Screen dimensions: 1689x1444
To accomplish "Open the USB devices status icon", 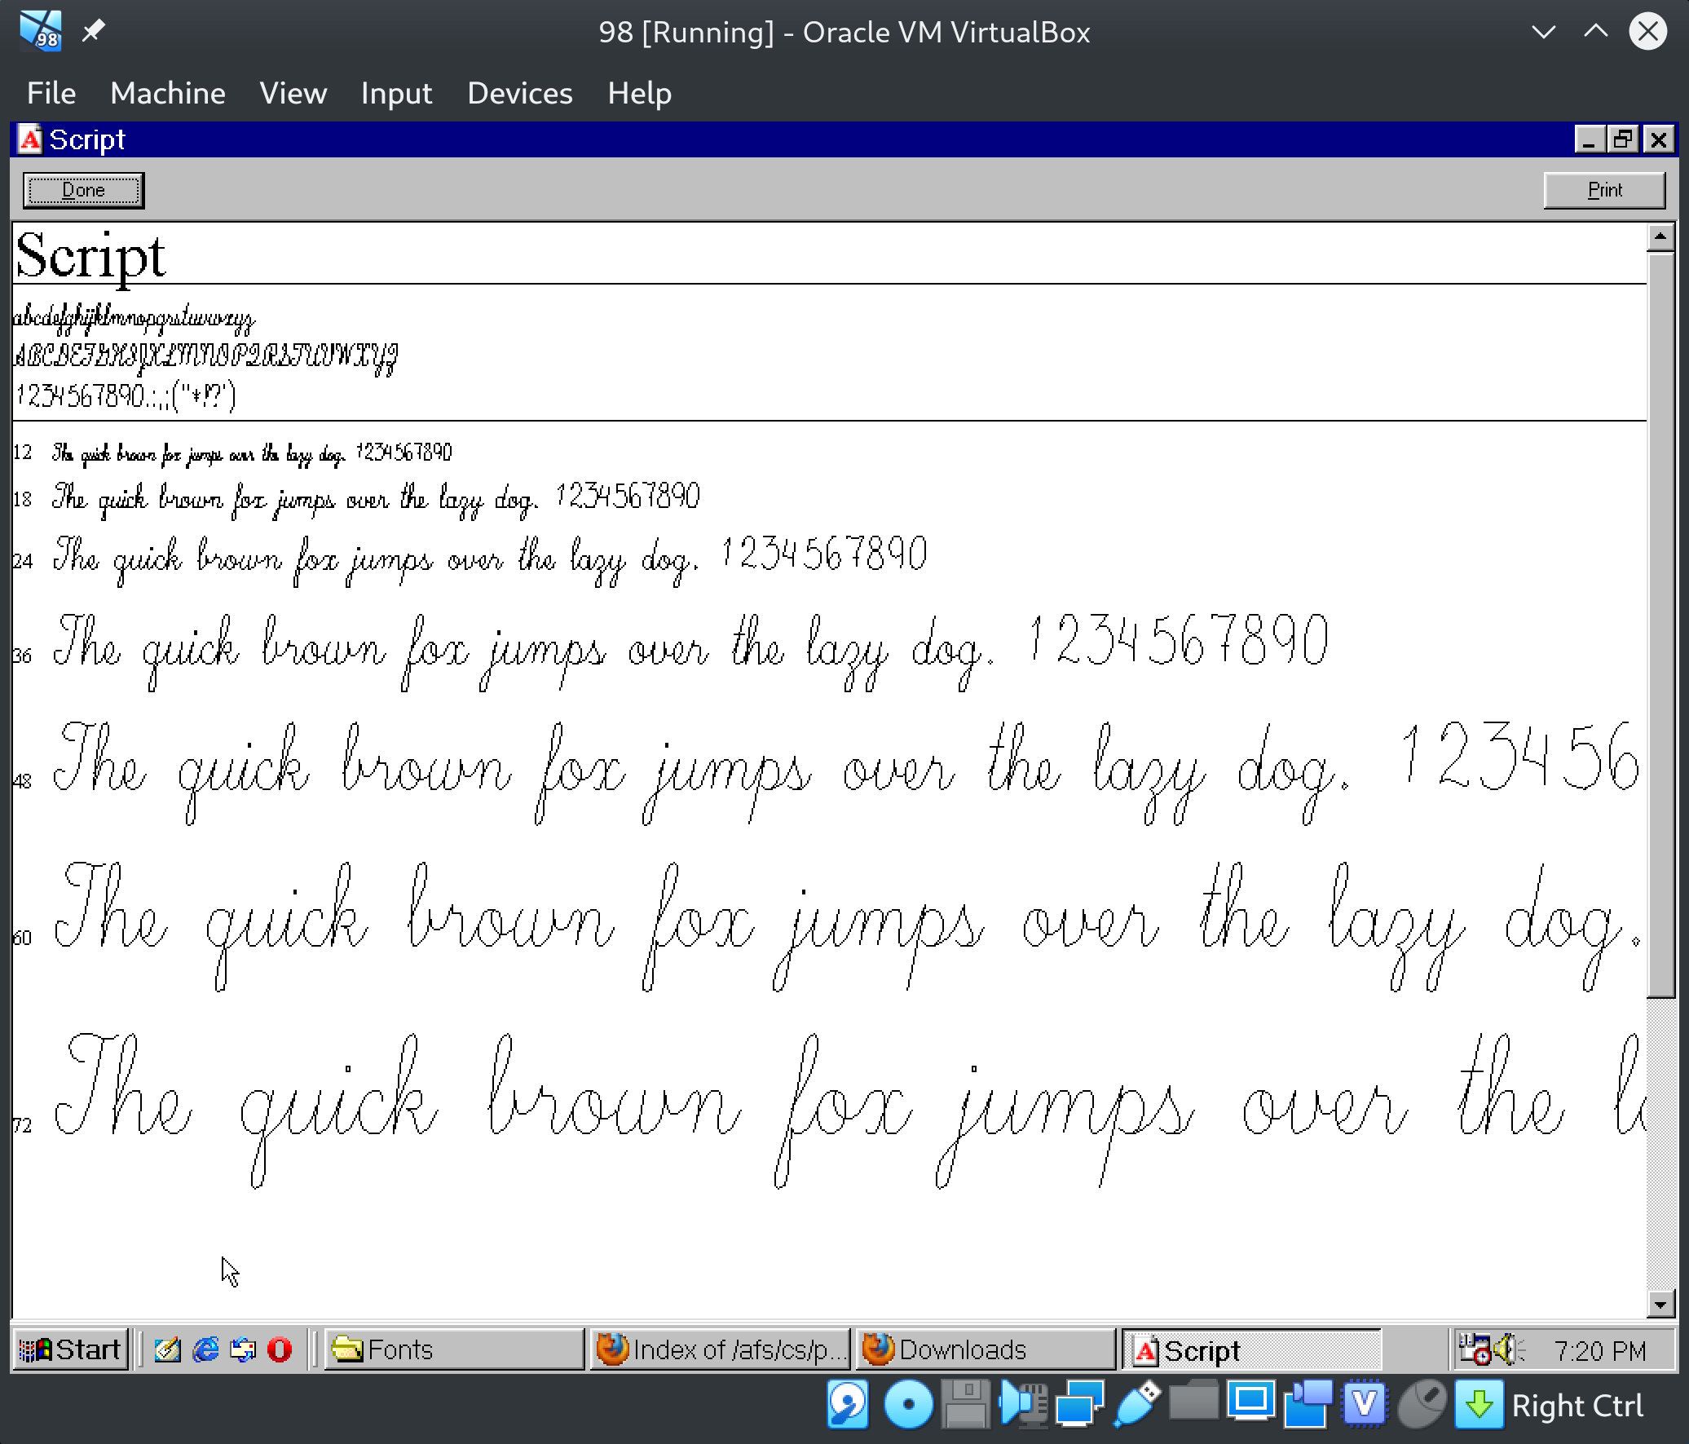I will (1136, 1405).
